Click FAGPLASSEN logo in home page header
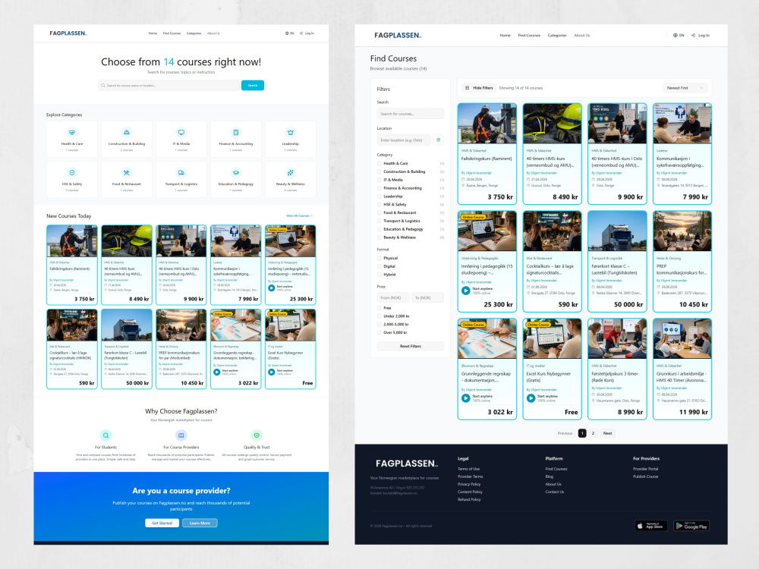Viewport: 759px width, 569px height. click(x=68, y=33)
